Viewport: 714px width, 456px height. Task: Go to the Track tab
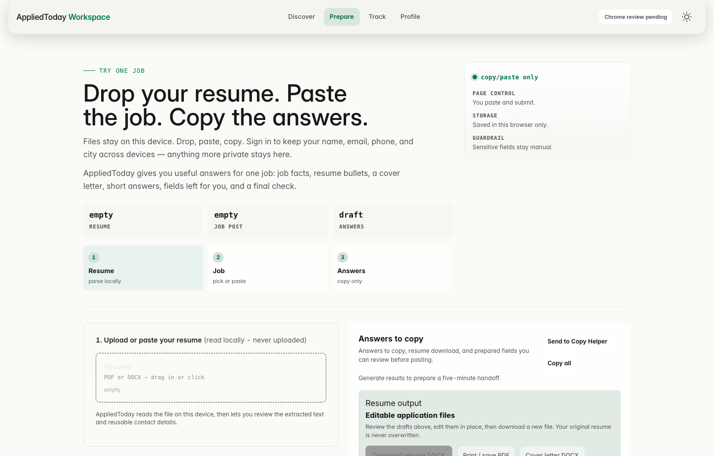pos(377,17)
